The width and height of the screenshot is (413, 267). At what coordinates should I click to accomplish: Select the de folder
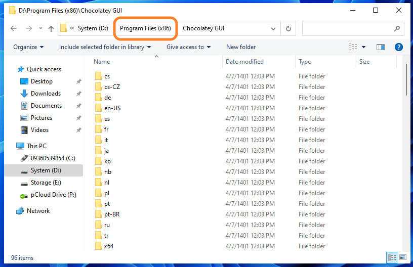[x=107, y=98]
